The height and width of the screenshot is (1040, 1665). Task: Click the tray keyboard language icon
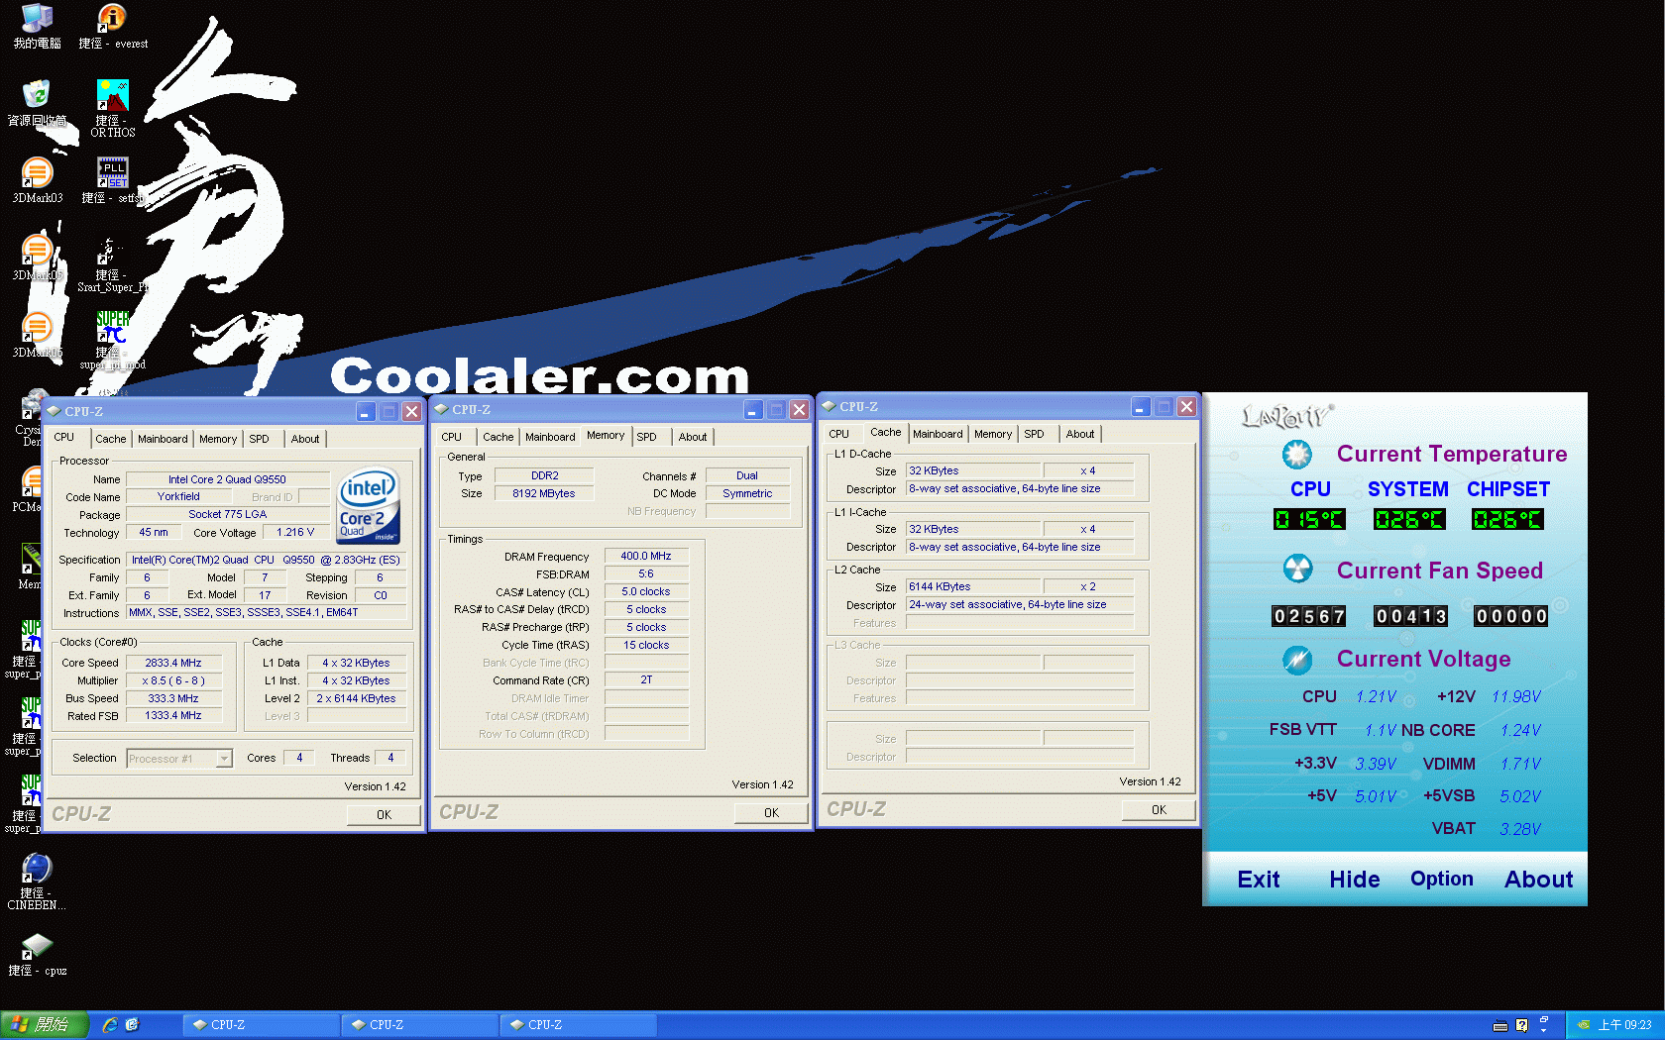[x=1500, y=1025]
